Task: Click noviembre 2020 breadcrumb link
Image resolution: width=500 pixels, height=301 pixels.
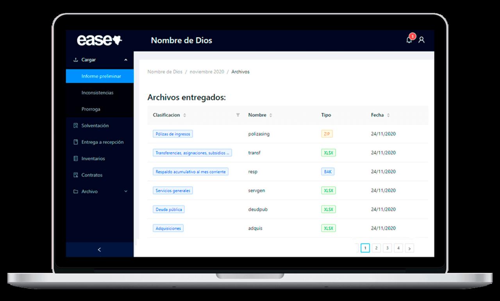Action: [x=207, y=72]
